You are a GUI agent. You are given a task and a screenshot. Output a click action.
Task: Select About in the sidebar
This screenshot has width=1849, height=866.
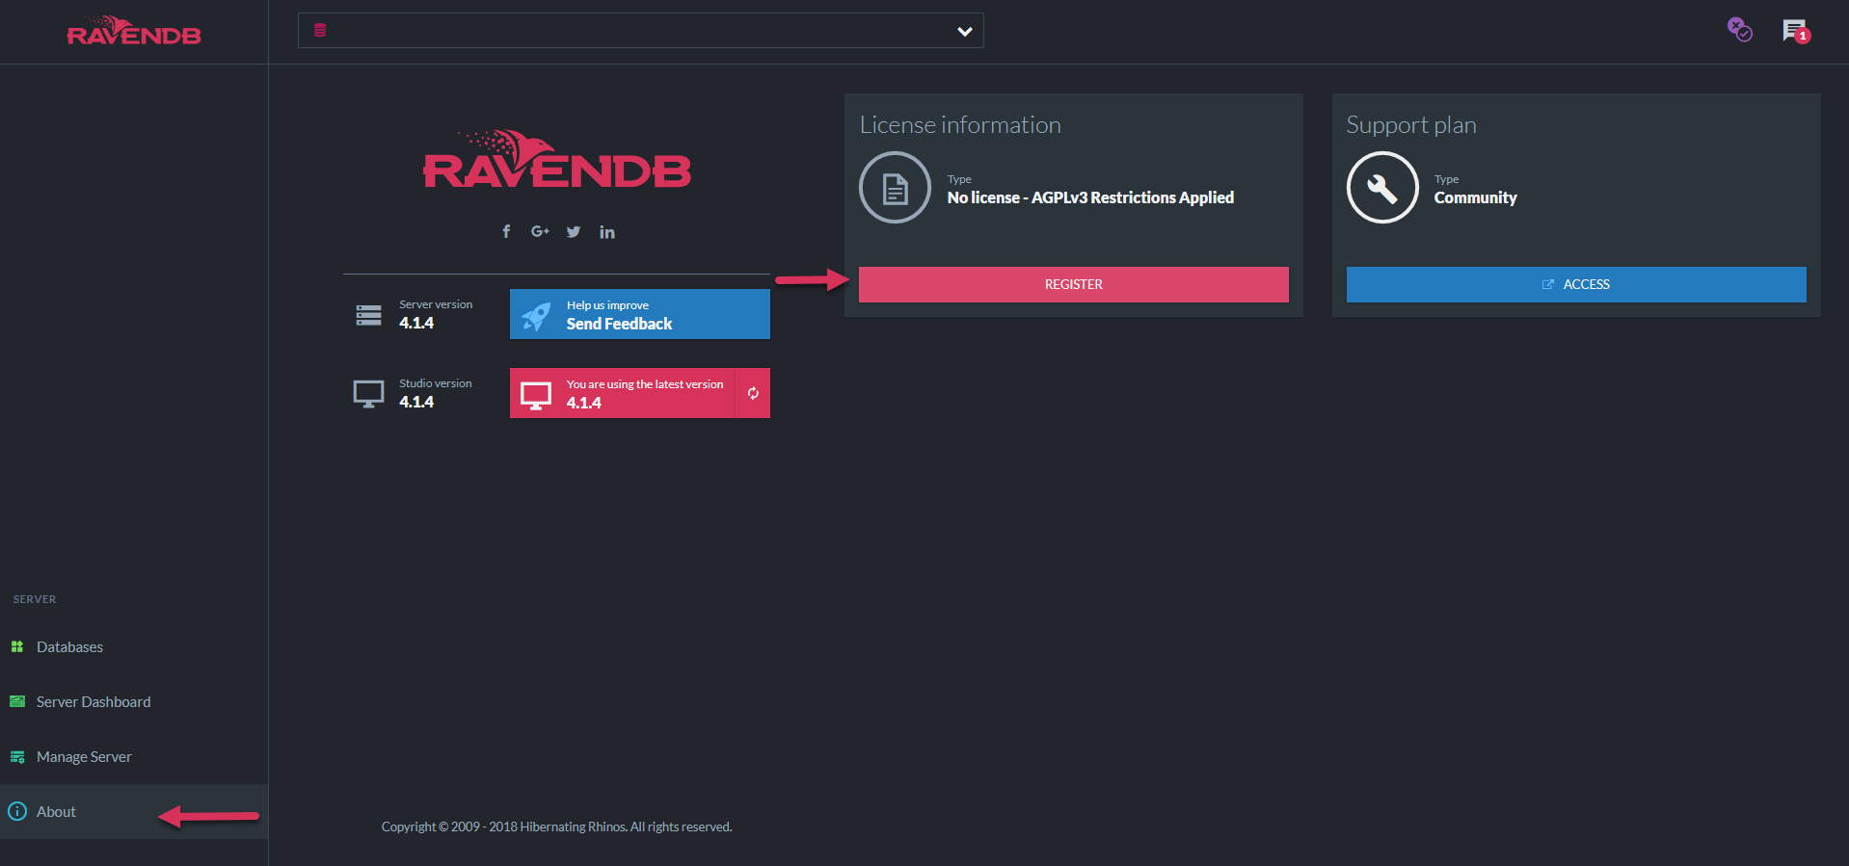point(134,811)
